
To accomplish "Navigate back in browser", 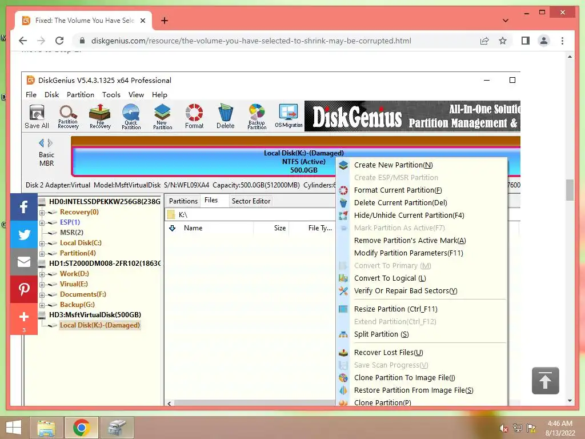I will [x=23, y=41].
